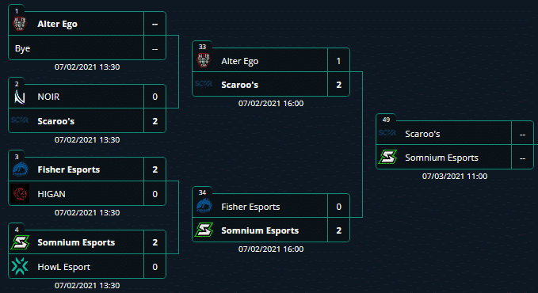Open Somnium Esports team in match 34
The height and width of the screenshot is (293, 538).
pos(260,230)
